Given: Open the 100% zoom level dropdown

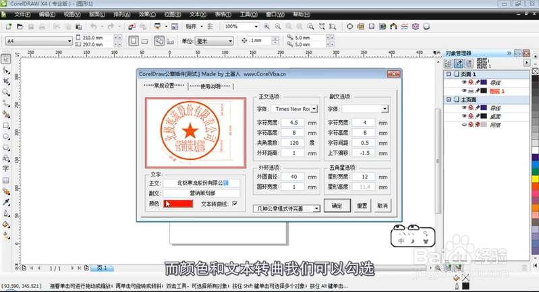Looking at the screenshot, I should pyautogui.click(x=256, y=26).
